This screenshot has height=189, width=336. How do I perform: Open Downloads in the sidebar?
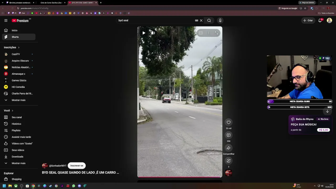[x=19, y=157]
